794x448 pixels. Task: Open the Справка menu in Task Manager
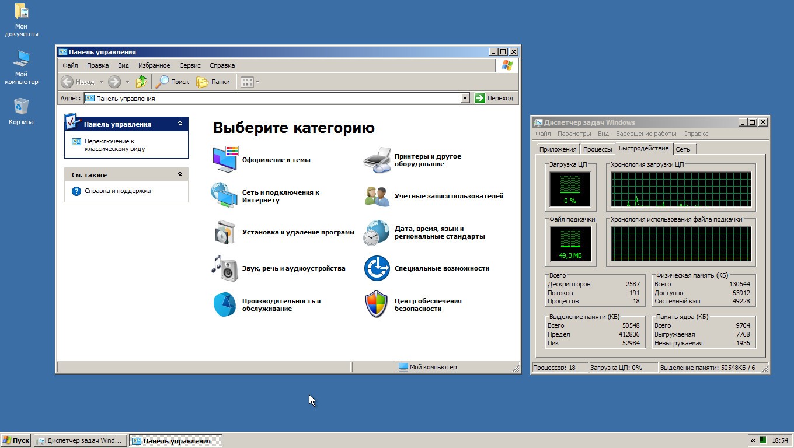click(x=696, y=134)
